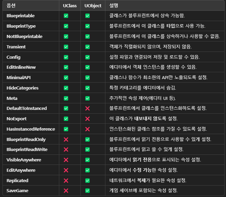The image size is (226, 197).
Task: Click the red X in Replicated row
Action: [66, 180]
